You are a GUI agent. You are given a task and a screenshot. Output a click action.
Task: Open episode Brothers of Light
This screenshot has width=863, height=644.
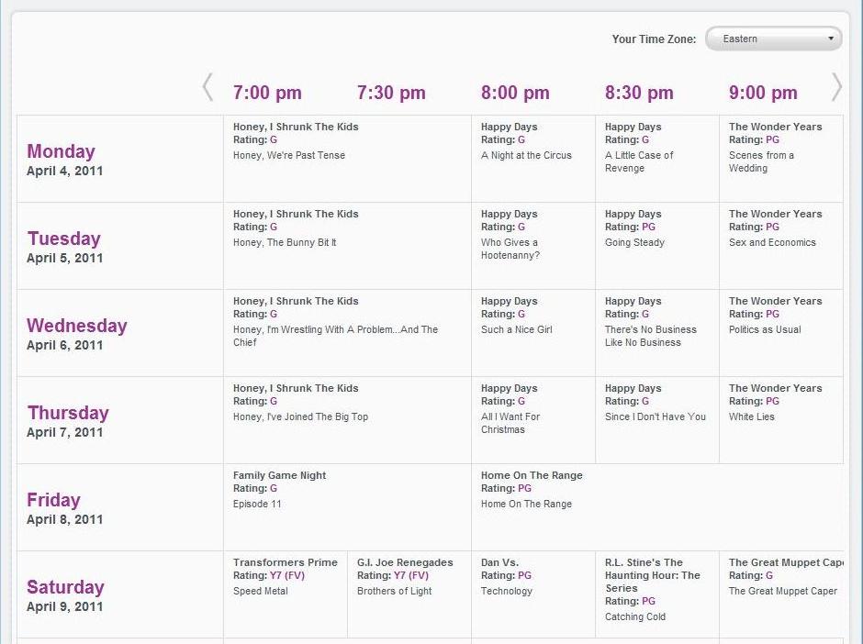click(394, 591)
